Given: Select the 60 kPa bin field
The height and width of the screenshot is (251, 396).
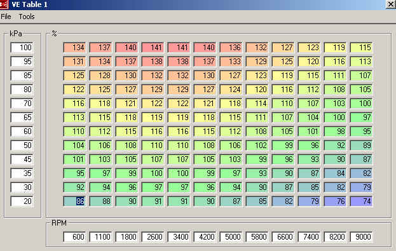Looking at the screenshot, I should coord(22,132).
